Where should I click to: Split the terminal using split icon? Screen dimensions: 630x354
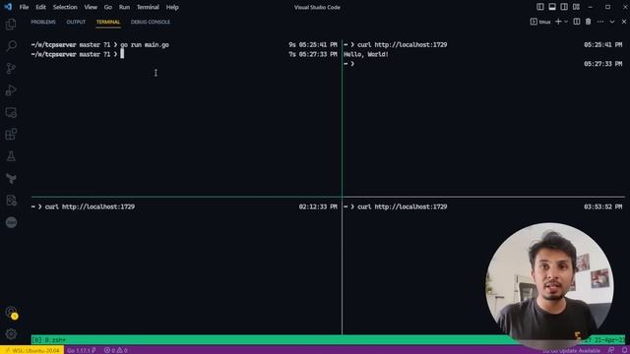(x=577, y=22)
